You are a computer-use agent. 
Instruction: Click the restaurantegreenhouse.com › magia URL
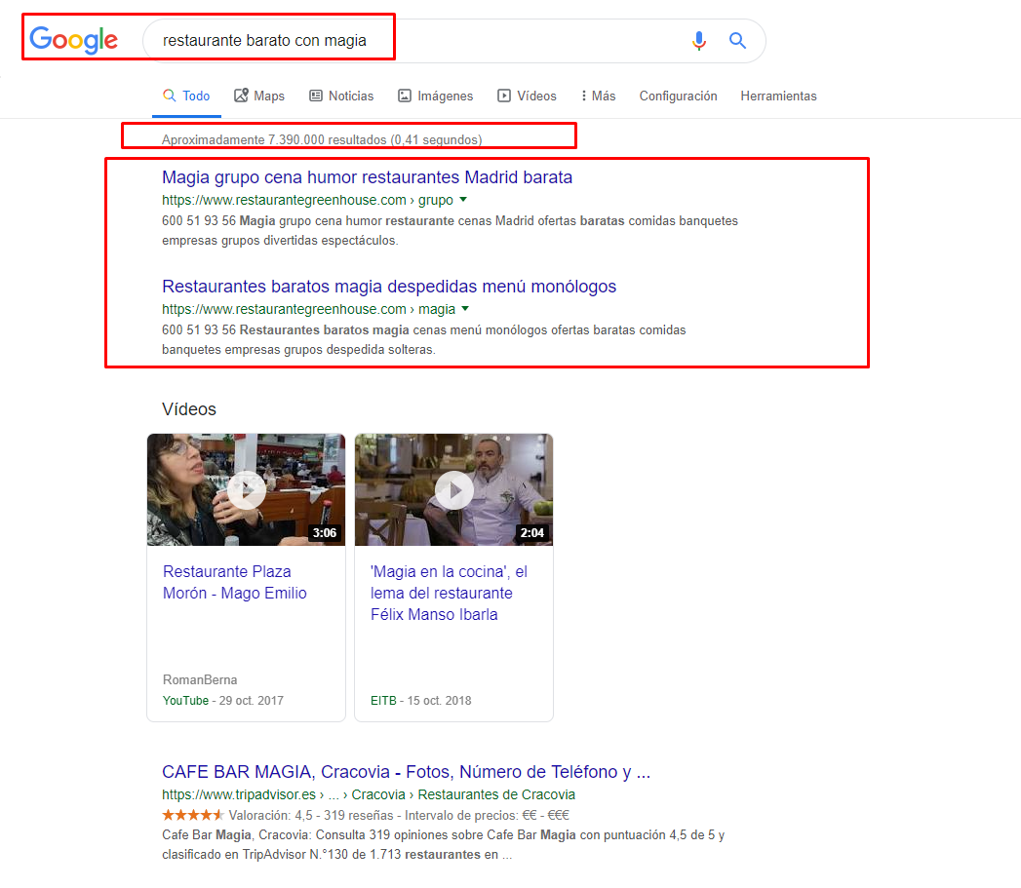309,309
